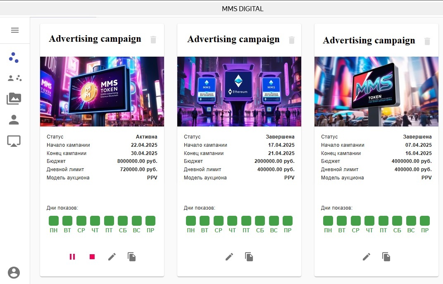Edit the campaign with 2000000.00 budget

229,257
